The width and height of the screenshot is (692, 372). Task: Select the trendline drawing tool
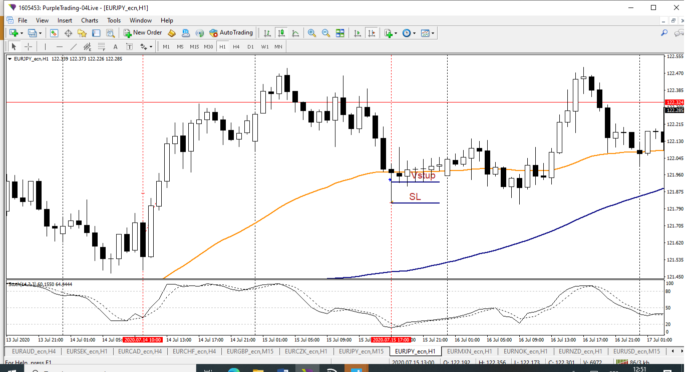(x=74, y=46)
